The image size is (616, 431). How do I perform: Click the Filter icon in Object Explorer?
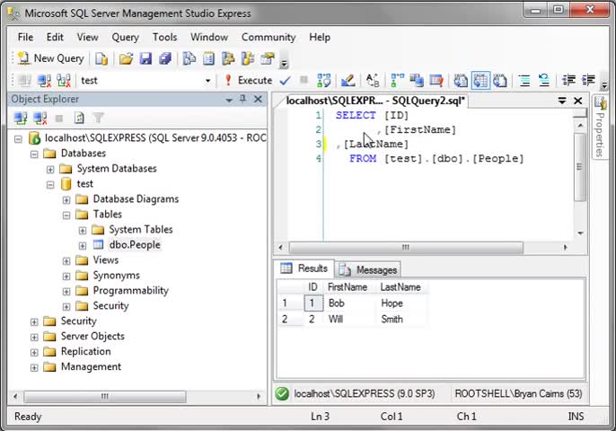click(98, 118)
